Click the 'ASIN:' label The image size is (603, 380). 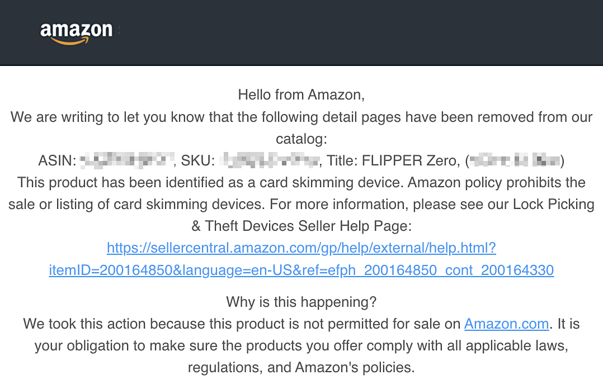pos(56,161)
